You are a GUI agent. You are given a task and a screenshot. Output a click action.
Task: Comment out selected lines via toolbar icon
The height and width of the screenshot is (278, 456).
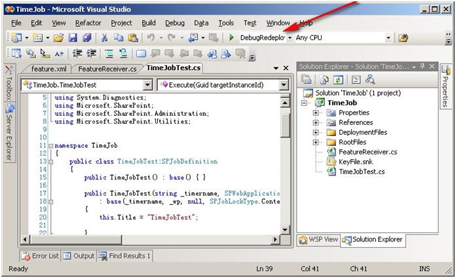109,54
